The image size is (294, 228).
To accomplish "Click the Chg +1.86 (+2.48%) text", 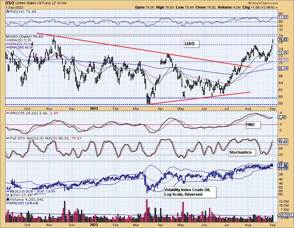I will click(x=259, y=7).
